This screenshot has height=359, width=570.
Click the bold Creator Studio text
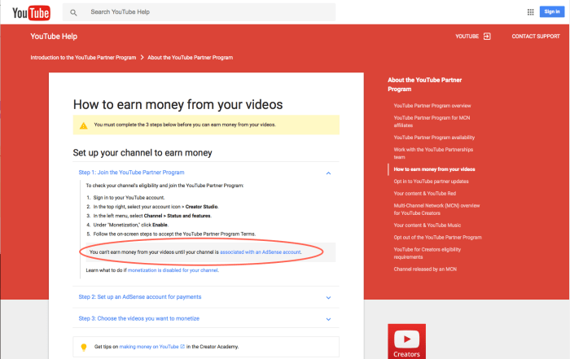coord(201,207)
